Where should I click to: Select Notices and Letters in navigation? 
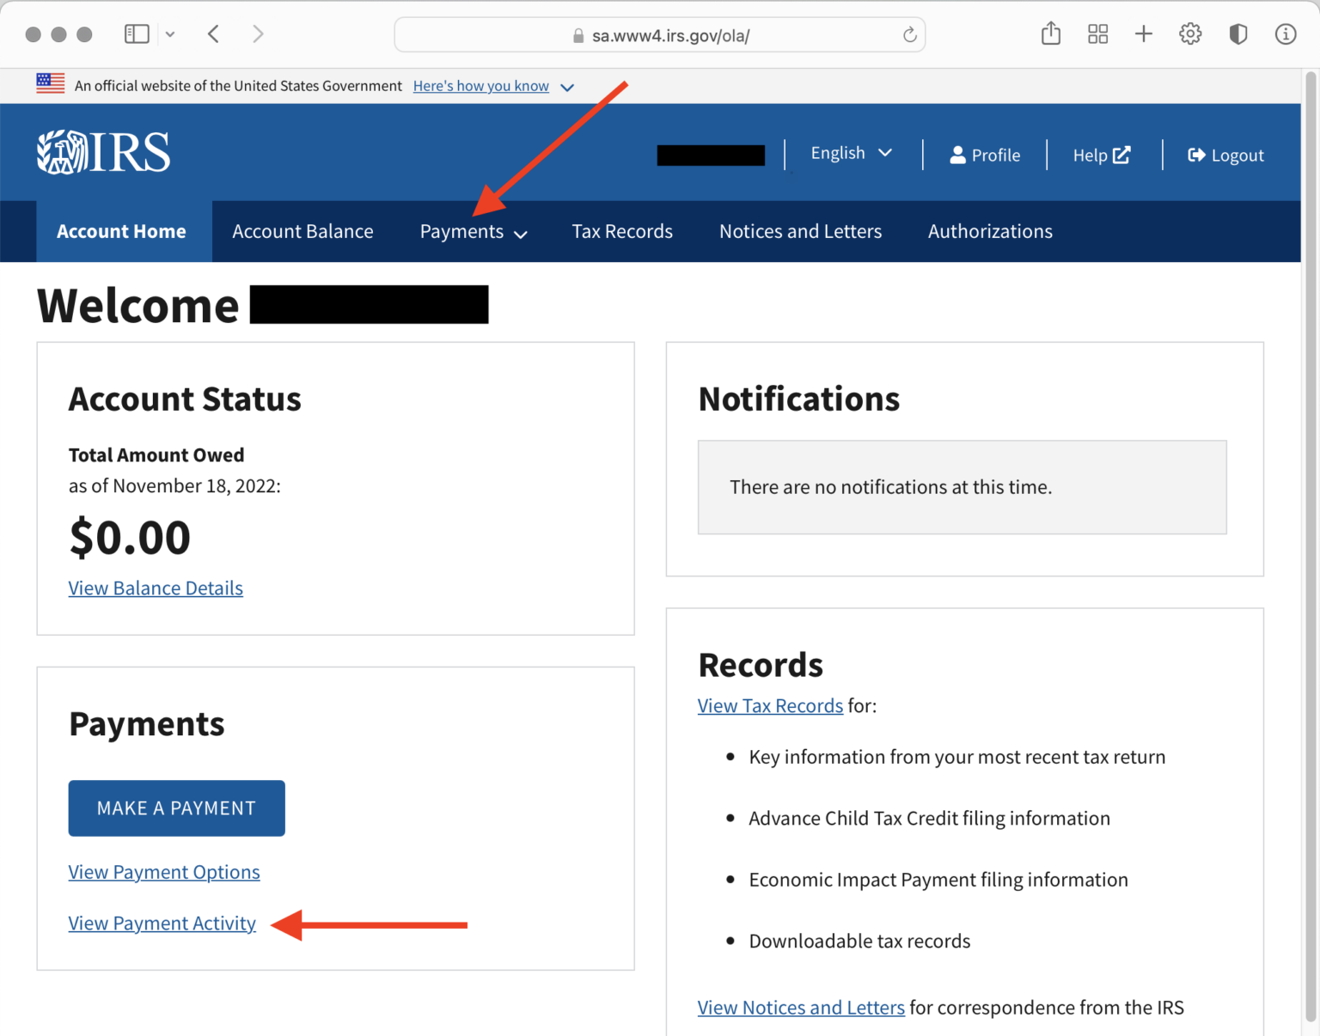800,231
